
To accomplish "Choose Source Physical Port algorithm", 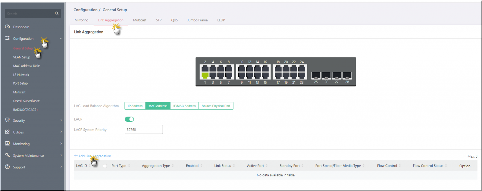I will [x=216, y=106].
